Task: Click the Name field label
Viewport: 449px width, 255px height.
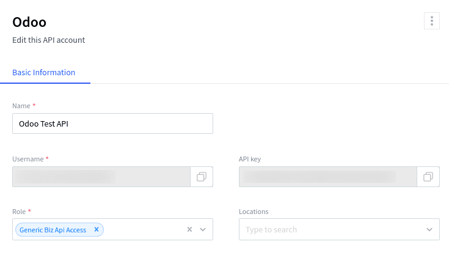Action: [21, 106]
